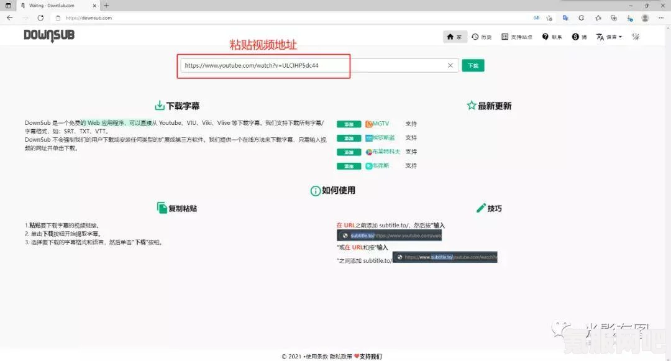This screenshot has height=361, width=671.
Task: Open the 捐 (Donate) dollar item
Action: [x=580, y=37]
